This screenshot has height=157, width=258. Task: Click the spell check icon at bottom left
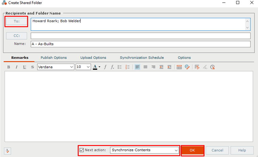[x=7, y=151]
